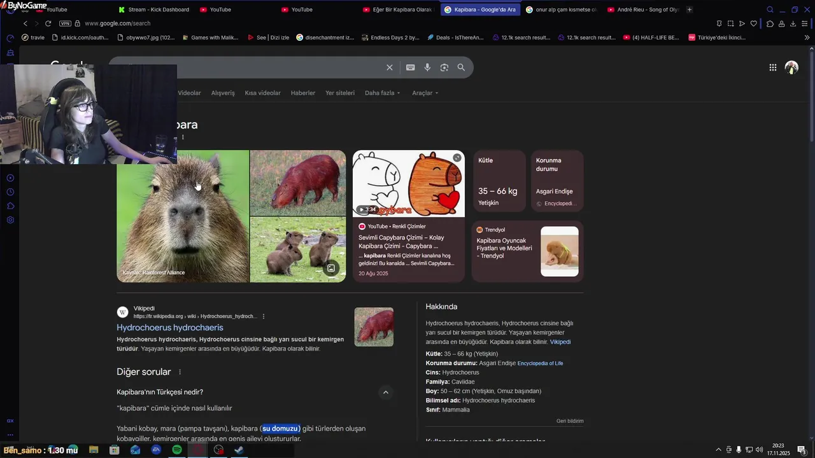Click the magnifier search submit icon
Screen dimensions: 815x458
point(461,67)
